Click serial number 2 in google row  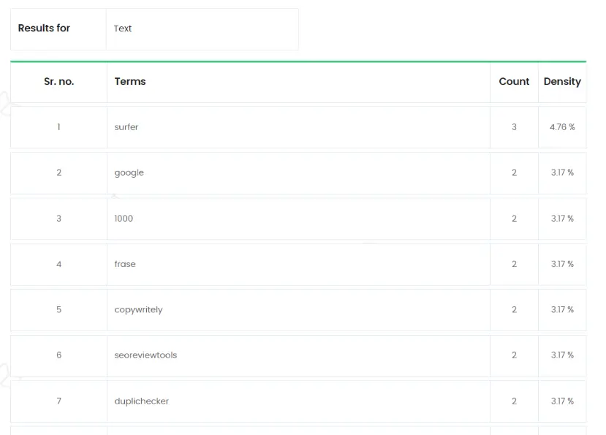click(x=58, y=173)
